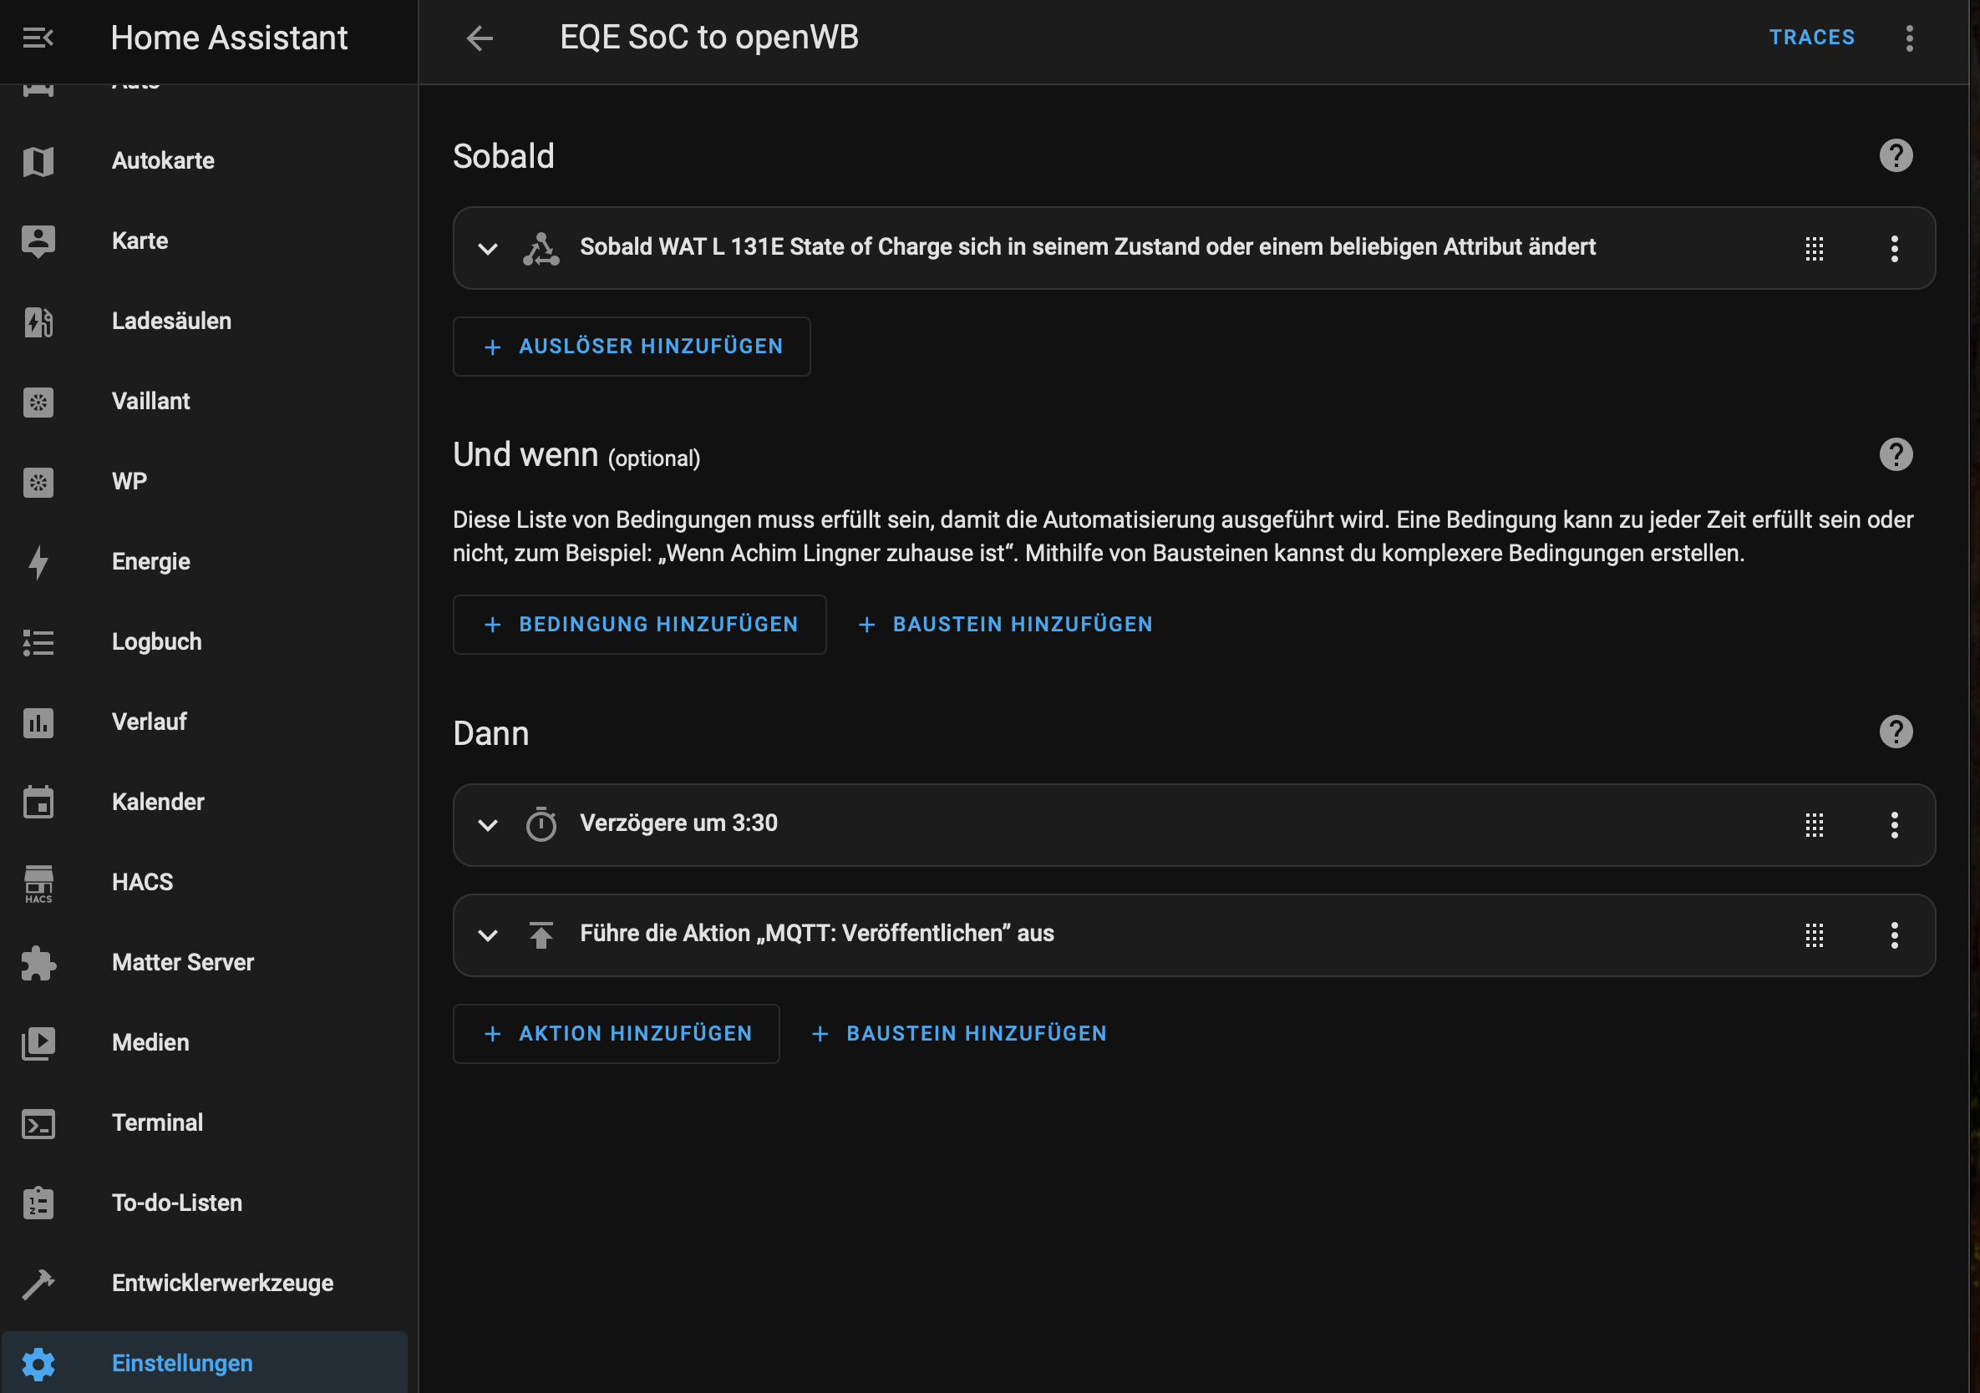Open the three-dot menu of the MQTT Veröffentlichen action
Image resolution: width=1980 pixels, height=1393 pixels.
[x=1894, y=935]
